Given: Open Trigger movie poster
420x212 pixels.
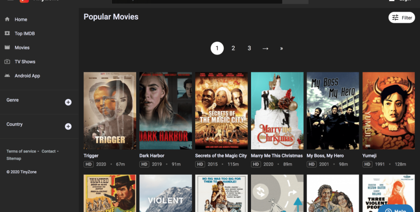Looking at the screenshot, I should coord(110,111).
